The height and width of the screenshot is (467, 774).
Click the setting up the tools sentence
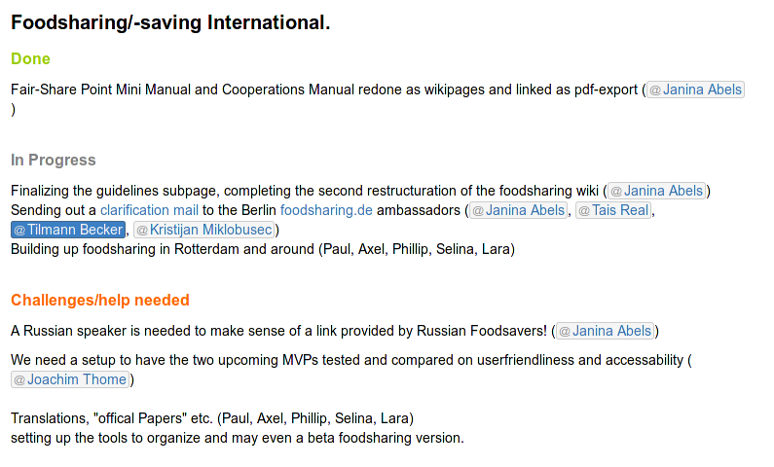(x=238, y=438)
